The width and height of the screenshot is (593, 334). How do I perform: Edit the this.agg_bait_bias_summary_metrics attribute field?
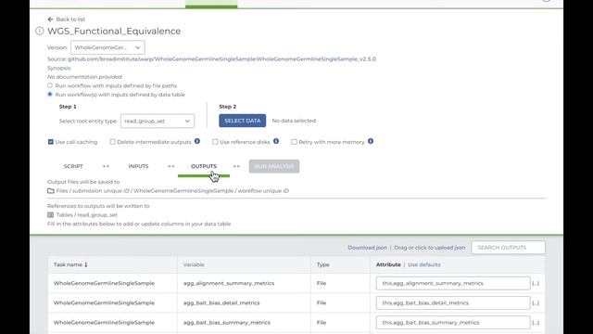click(453, 323)
